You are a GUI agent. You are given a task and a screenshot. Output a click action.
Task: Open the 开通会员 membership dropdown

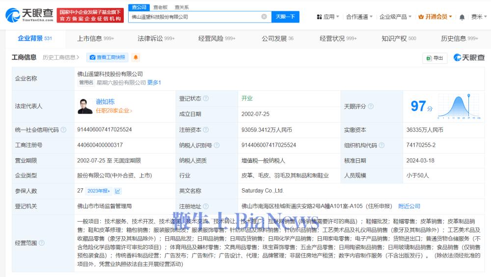[435, 17]
